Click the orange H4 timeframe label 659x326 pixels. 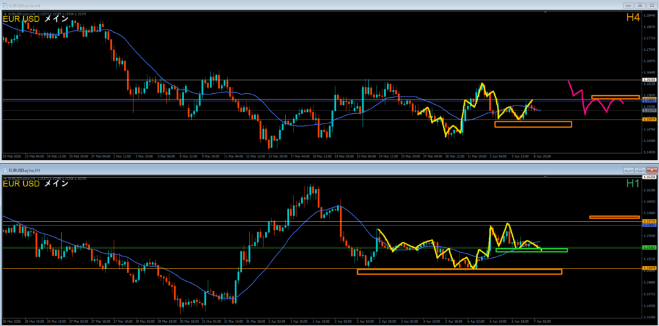coord(633,18)
